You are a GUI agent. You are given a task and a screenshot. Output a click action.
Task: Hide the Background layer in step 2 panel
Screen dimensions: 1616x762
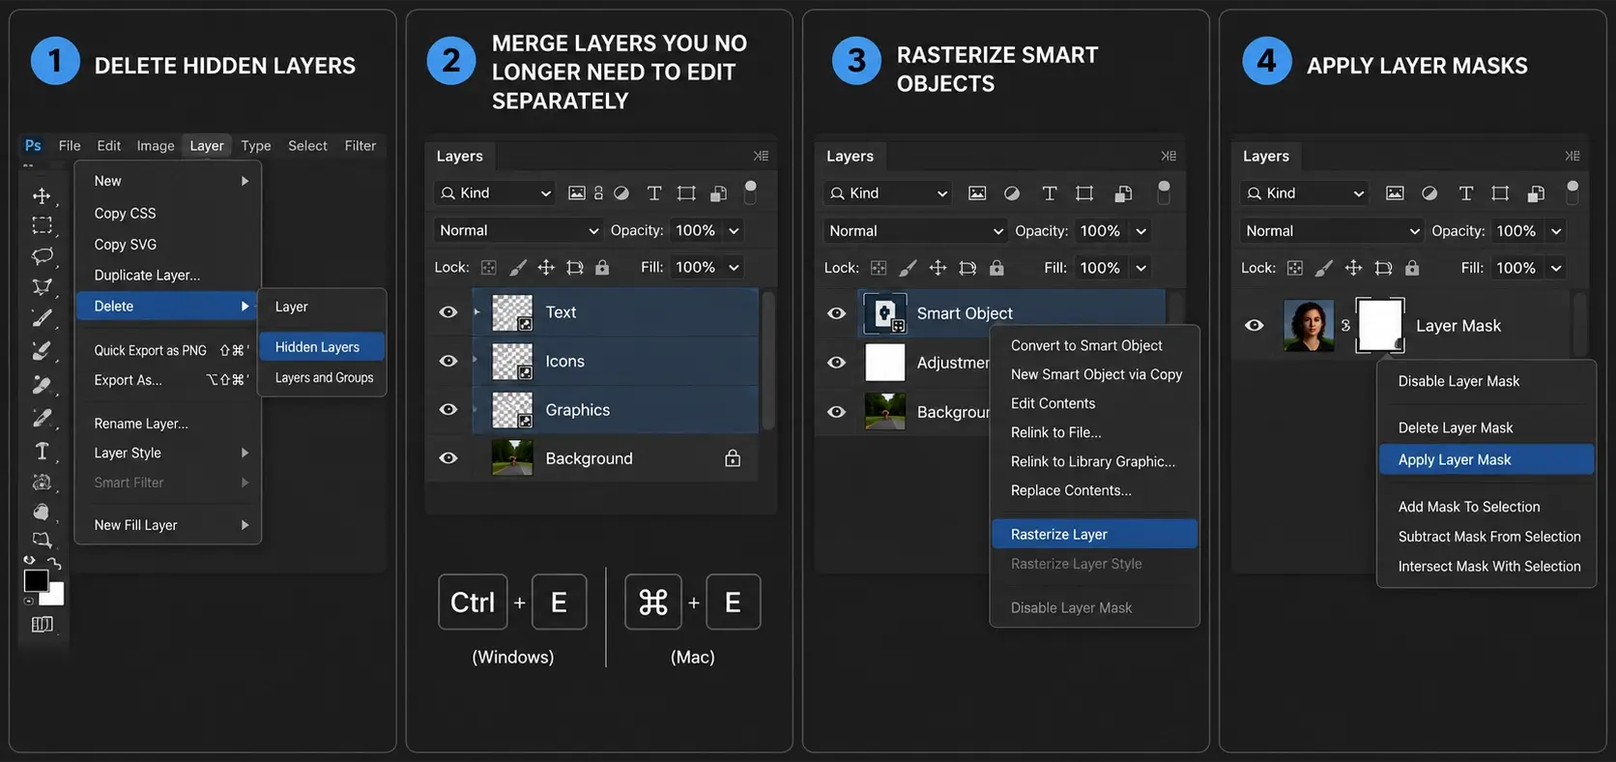click(x=448, y=458)
